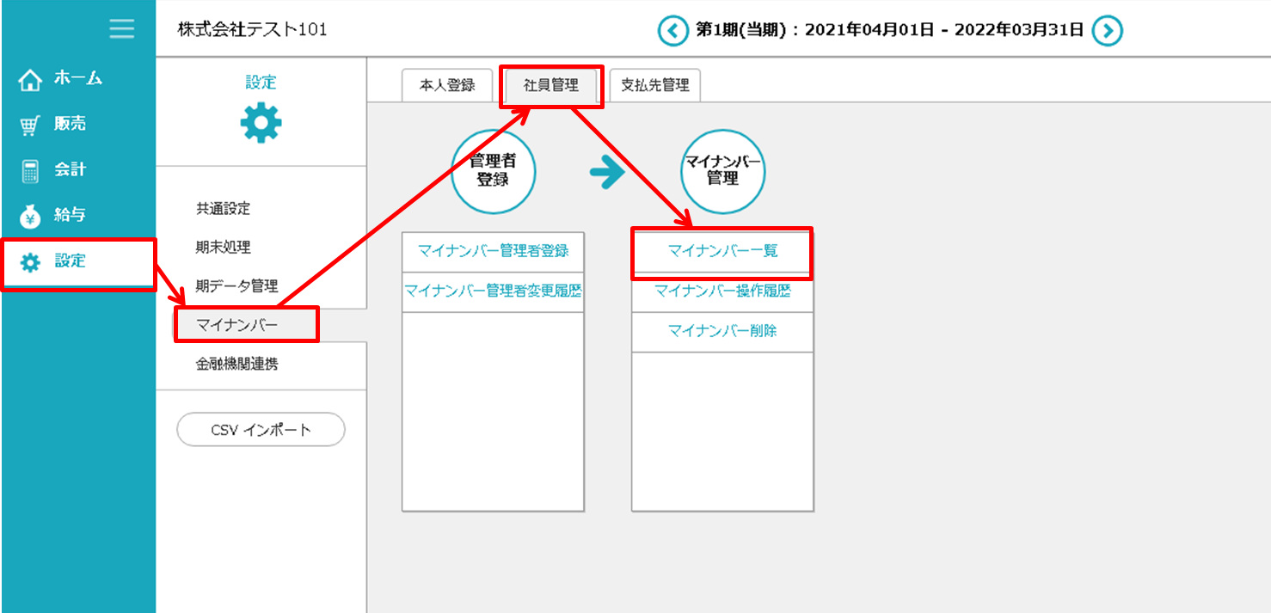Open the マイナンバー一覧 link
Viewport: 1271px width, 613px height.
722,251
